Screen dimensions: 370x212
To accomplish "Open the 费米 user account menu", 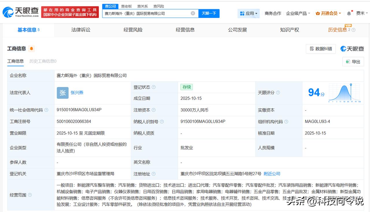I will (362, 13).
